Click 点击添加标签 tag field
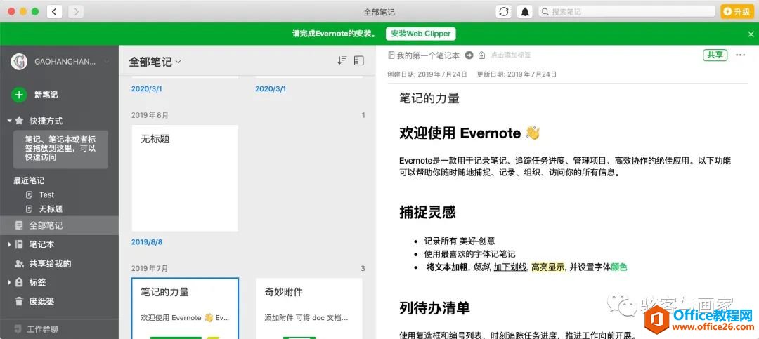Viewport: 759px width, 339px height. click(511, 55)
